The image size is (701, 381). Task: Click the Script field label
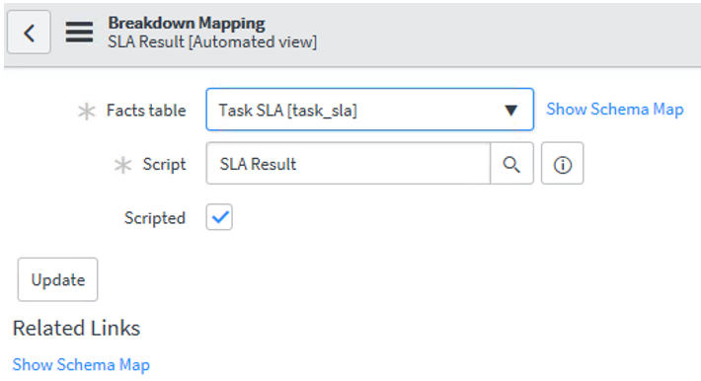coord(164,165)
